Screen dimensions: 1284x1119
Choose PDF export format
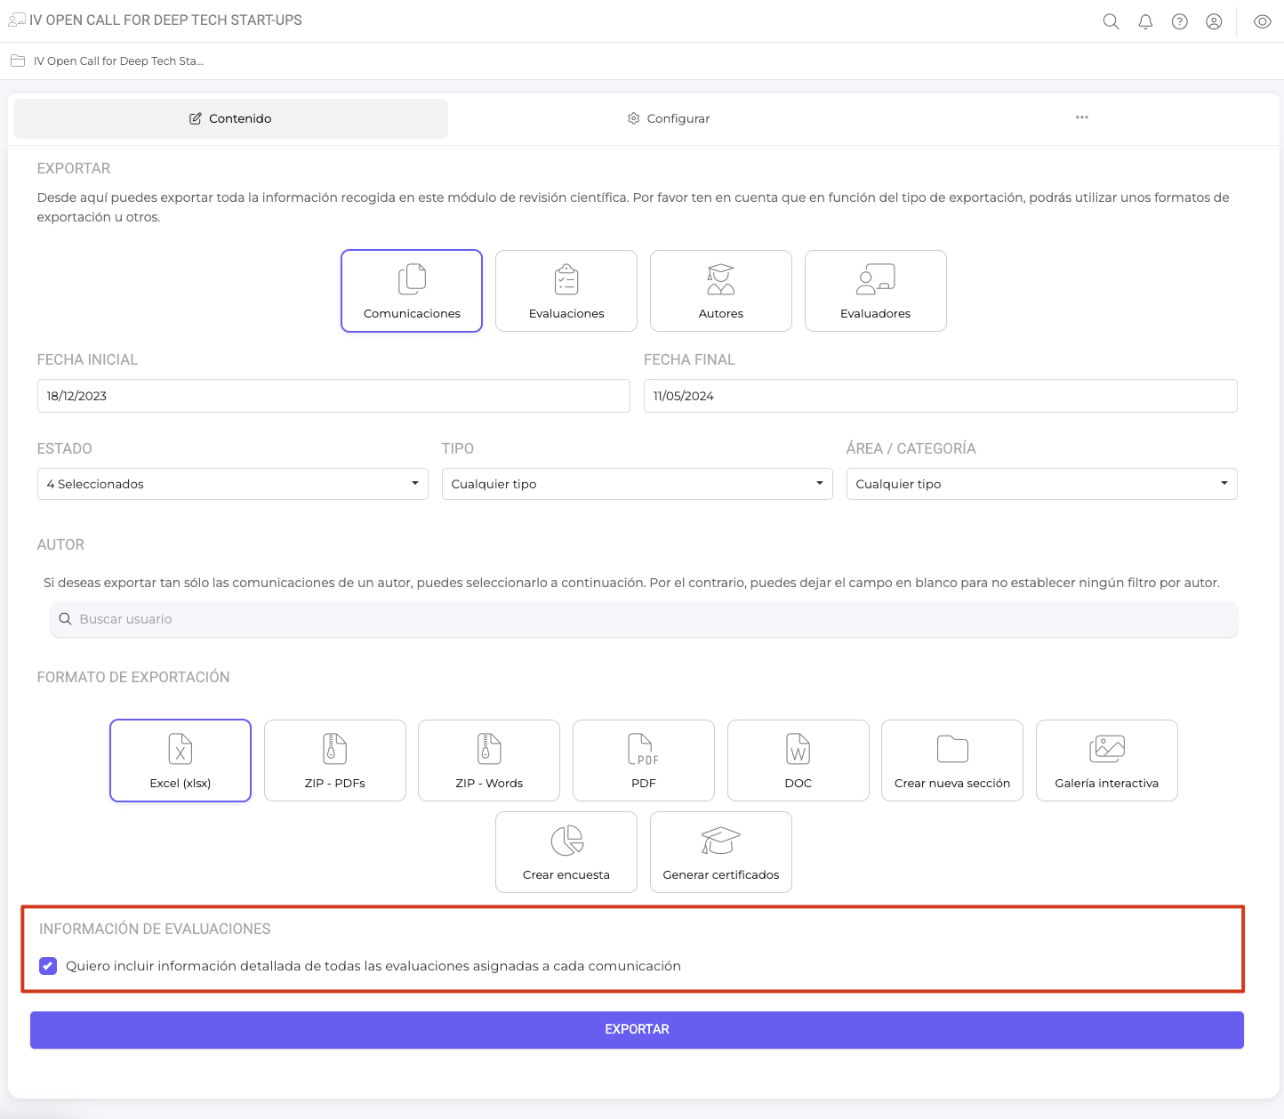(x=644, y=761)
